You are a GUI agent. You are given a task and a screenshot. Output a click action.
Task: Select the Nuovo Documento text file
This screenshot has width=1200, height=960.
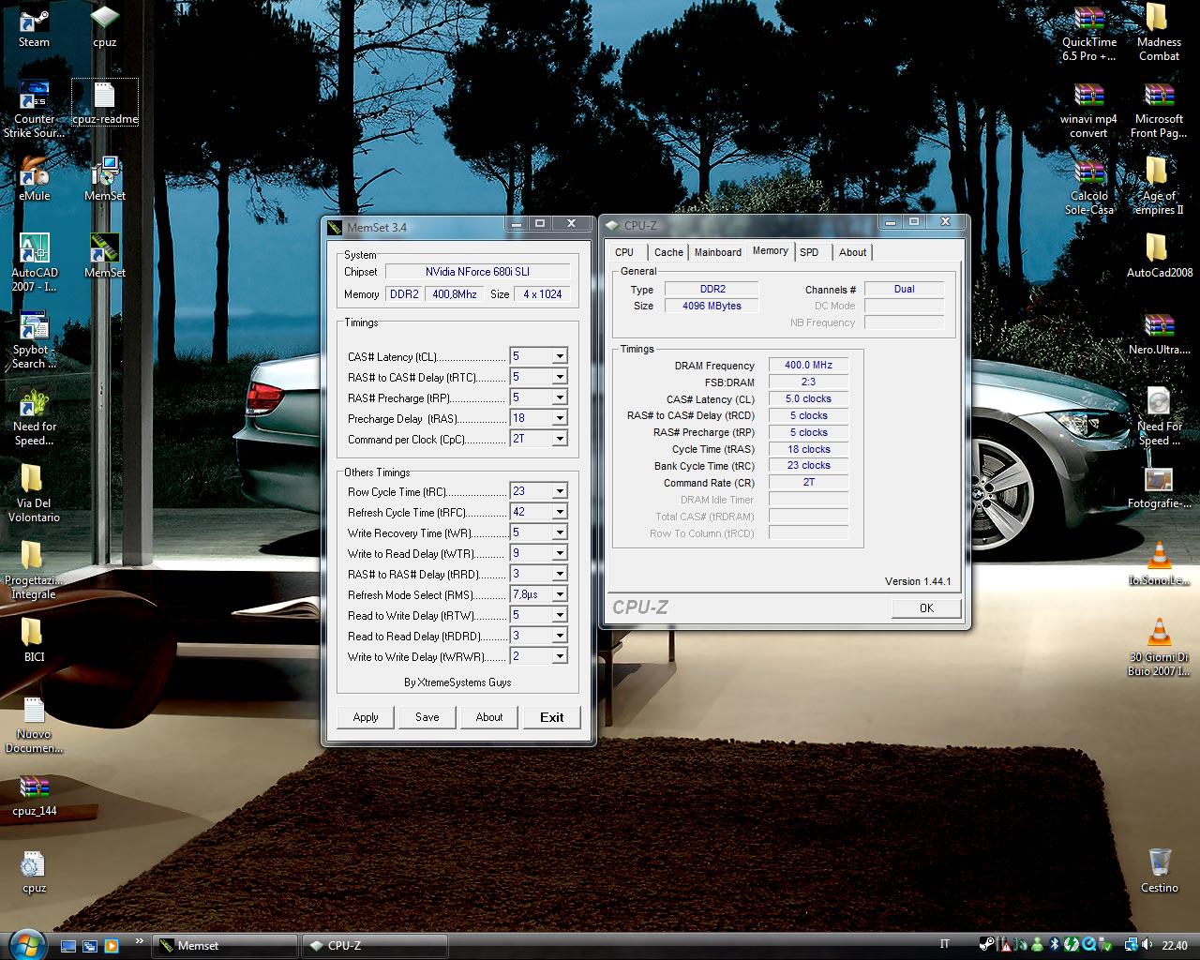click(35, 725)
